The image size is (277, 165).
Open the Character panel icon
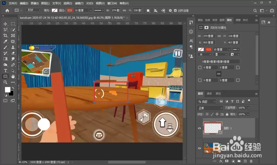(191, 41)
